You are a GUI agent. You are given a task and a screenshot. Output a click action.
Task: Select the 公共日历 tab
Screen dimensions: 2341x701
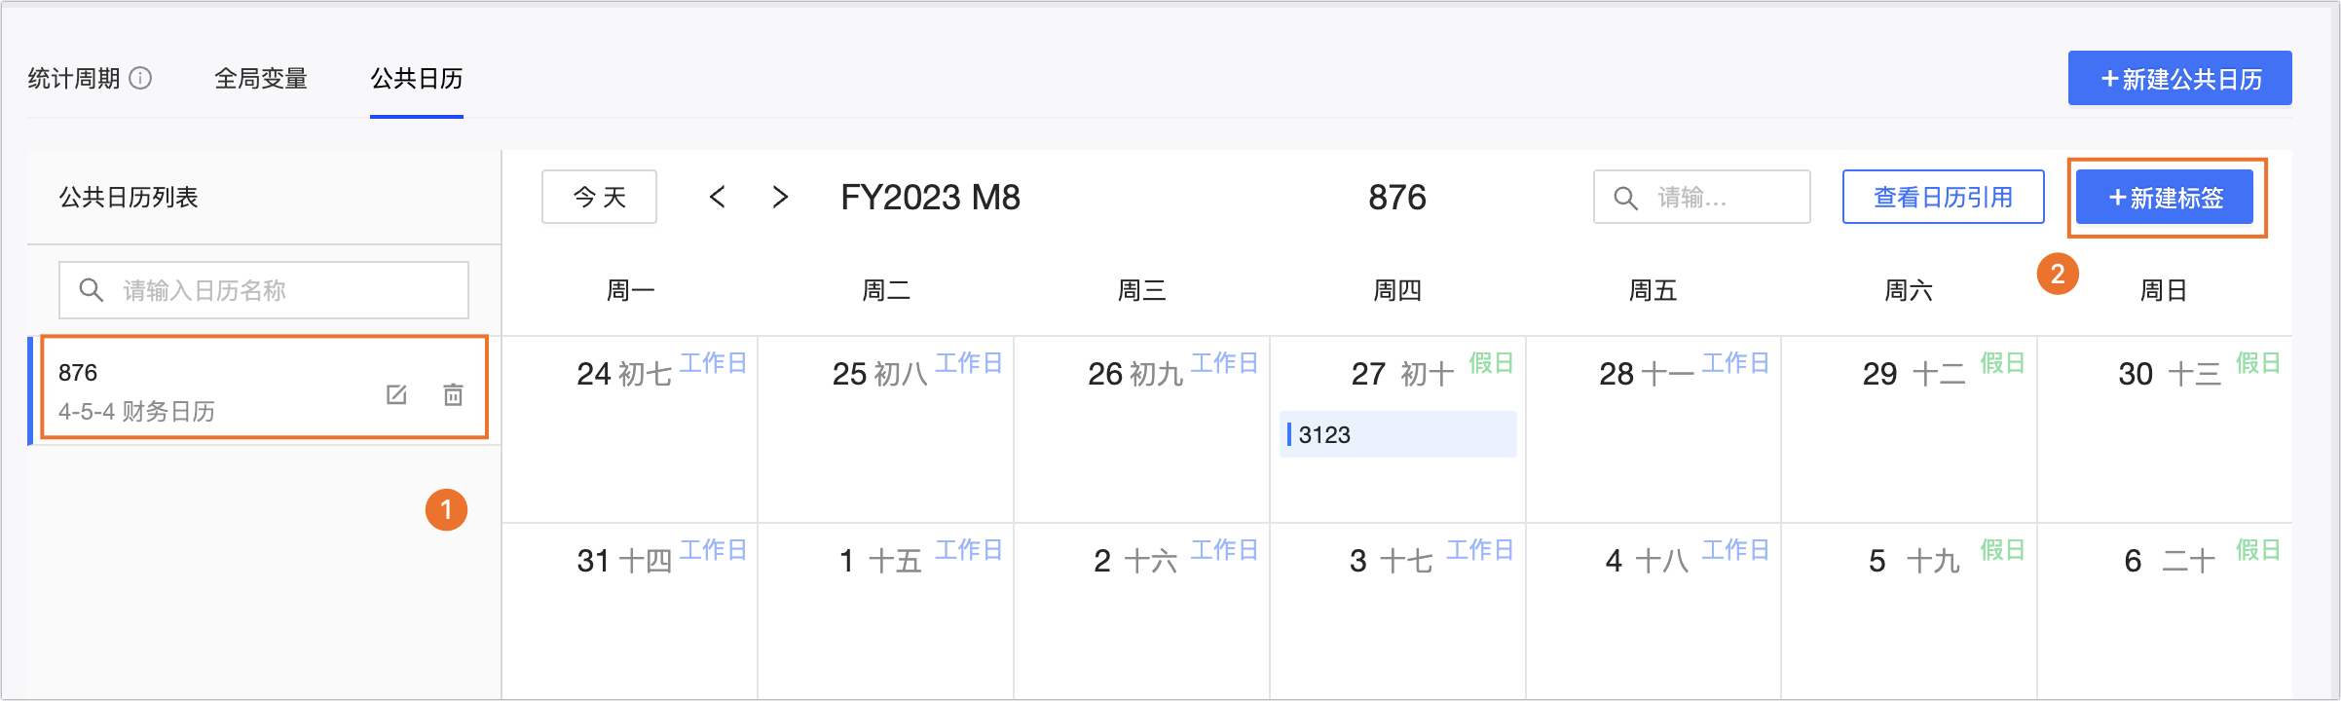click(x=417, y=78)
